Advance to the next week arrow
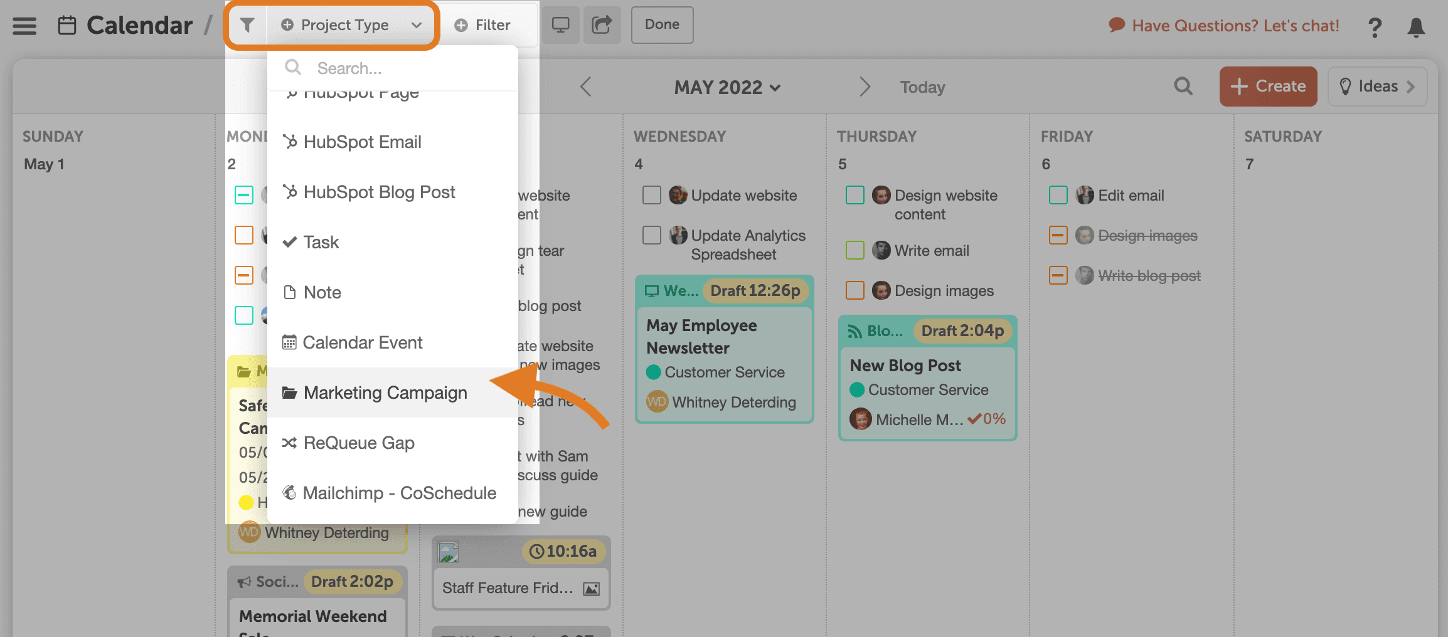 coord(865,87)
